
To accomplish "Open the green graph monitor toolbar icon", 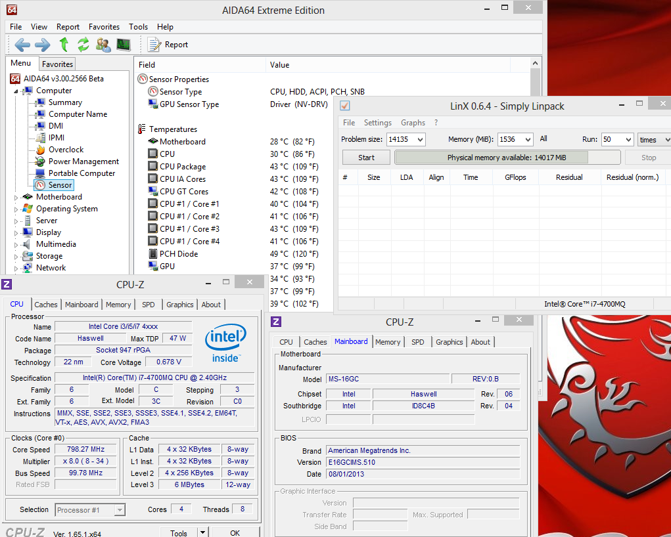I will pyautogui.click(x=124, y=45).
